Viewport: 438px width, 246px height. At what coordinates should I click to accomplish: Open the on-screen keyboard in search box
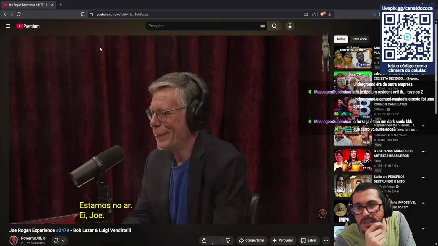point(262,26)
